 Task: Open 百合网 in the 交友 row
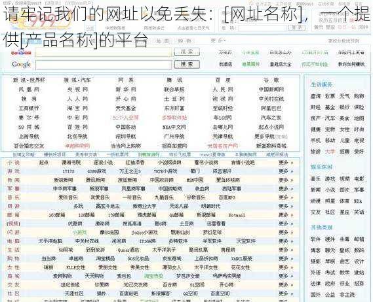(170, 285)
